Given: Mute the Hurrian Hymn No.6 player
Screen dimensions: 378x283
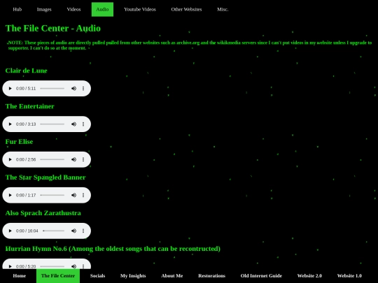Looking at the screenshot, I should click(x=73, y=266).
